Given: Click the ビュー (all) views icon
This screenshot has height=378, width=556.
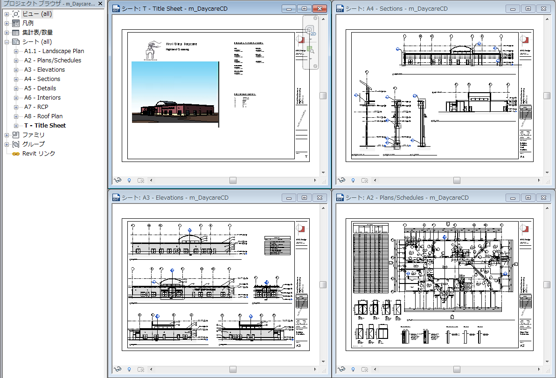Looking at the screenshot, I should [x=16, y=14].
